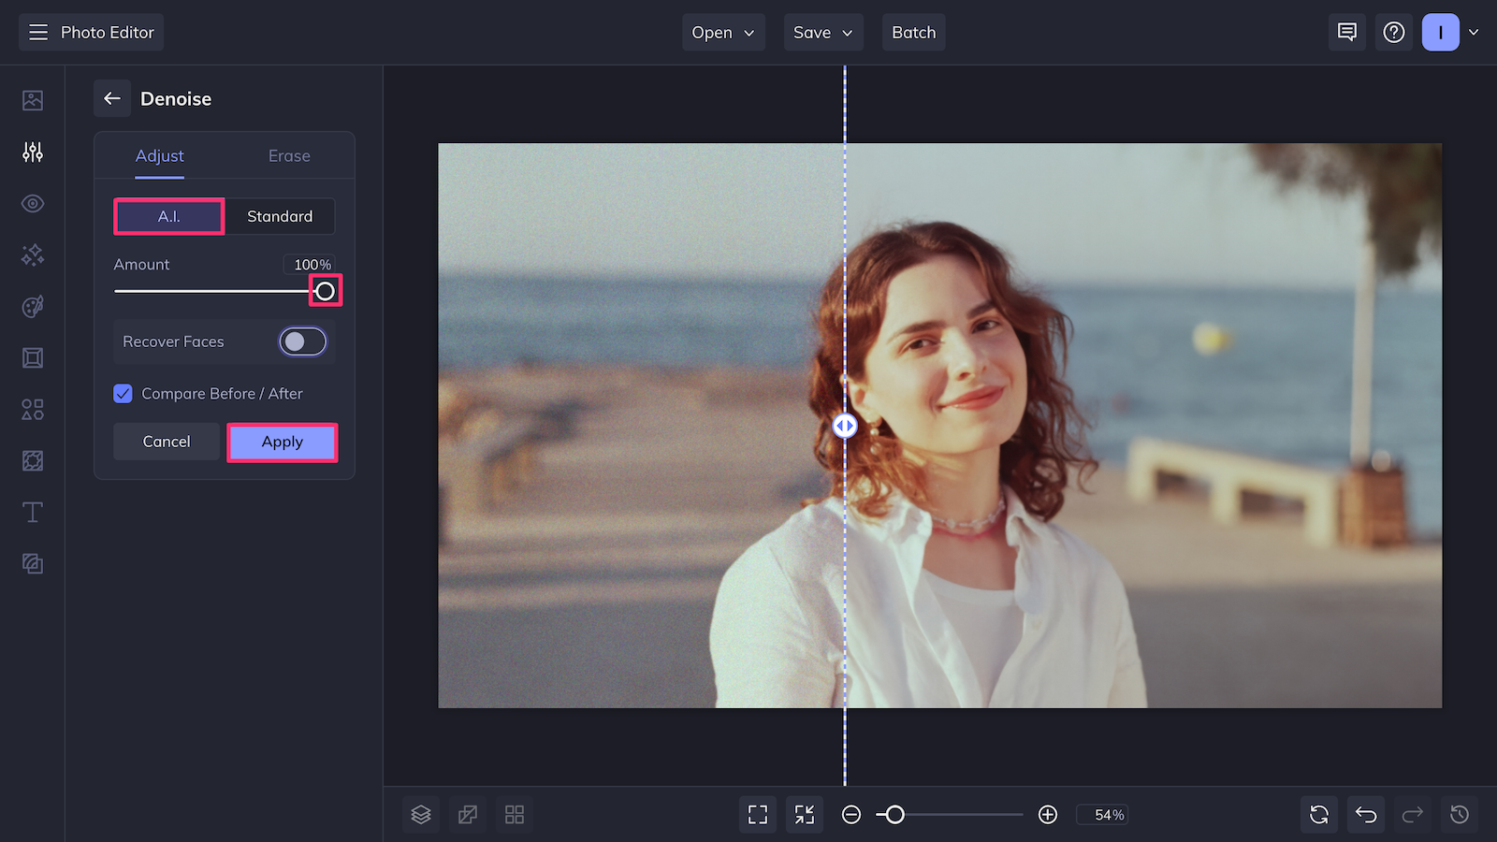Apply the denoise settings
This screenshot has width=1497, height=842.
pyautogui.click(x=282, y=442)
